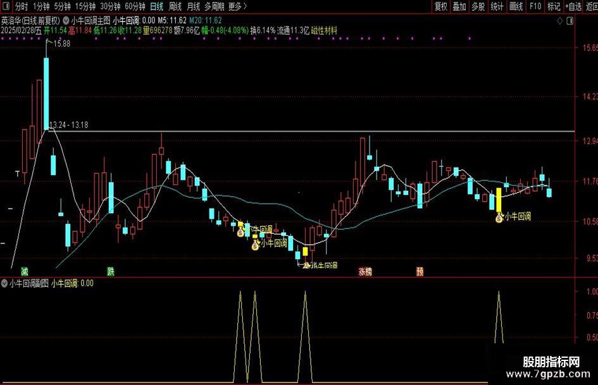Click the 量696278 volume value
The width and height of the screenshot is (598, 385).
(158, 30)
